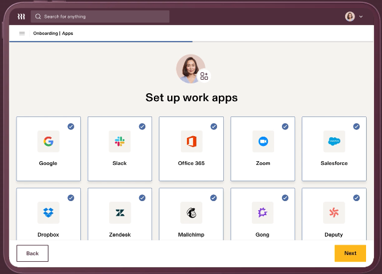Screen dimensions: 382x274
Task: Click the Slack label text
Action: [x=120, y=163]
